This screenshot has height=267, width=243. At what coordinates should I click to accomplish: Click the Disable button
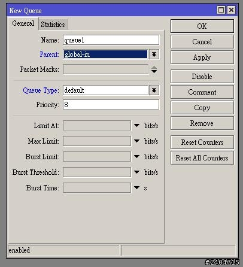pos(202,77)
